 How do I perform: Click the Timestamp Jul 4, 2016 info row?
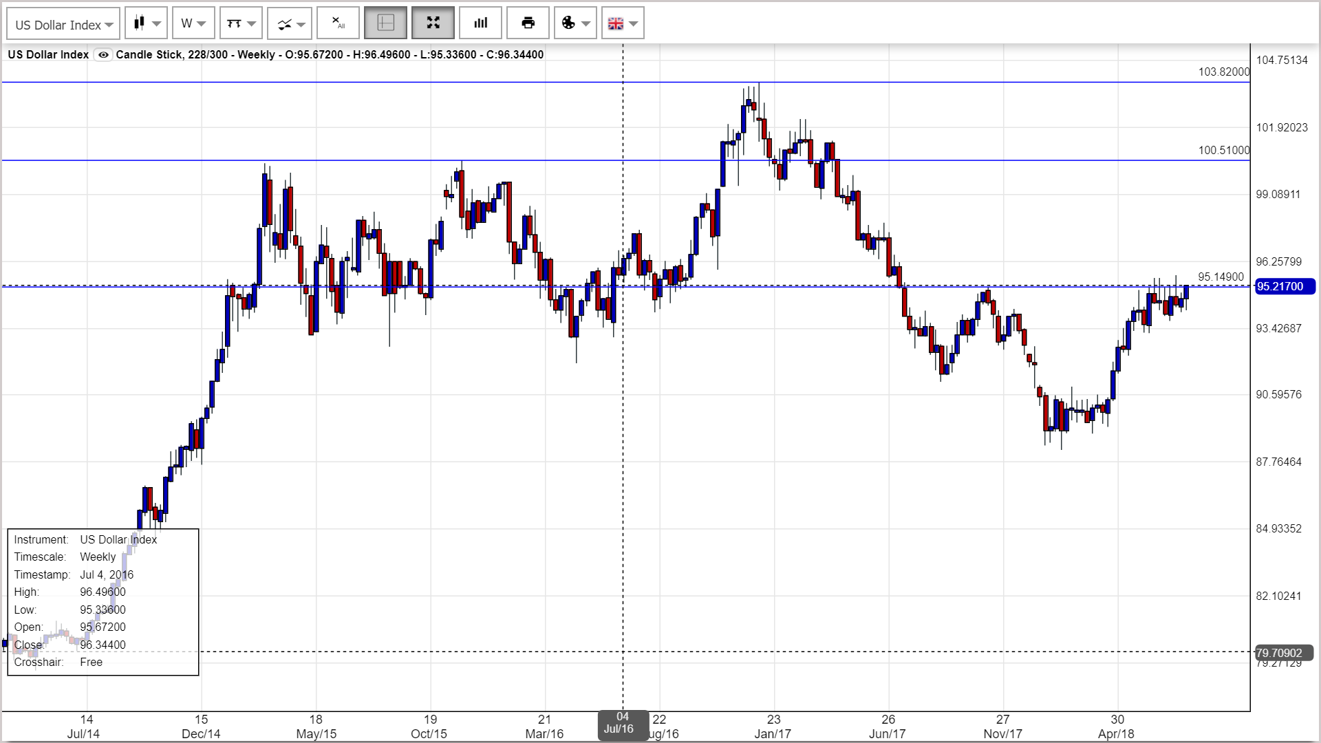click(x=74, y=574)
